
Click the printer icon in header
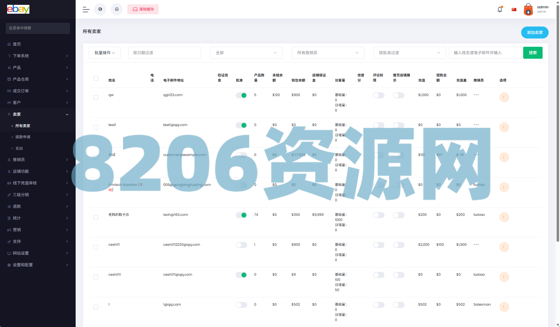117,9
